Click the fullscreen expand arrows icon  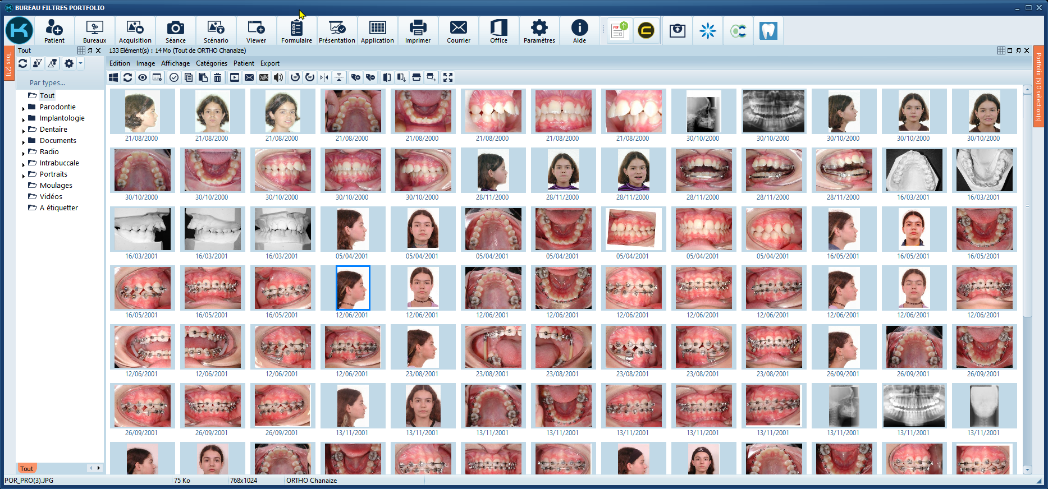[448, 77]
